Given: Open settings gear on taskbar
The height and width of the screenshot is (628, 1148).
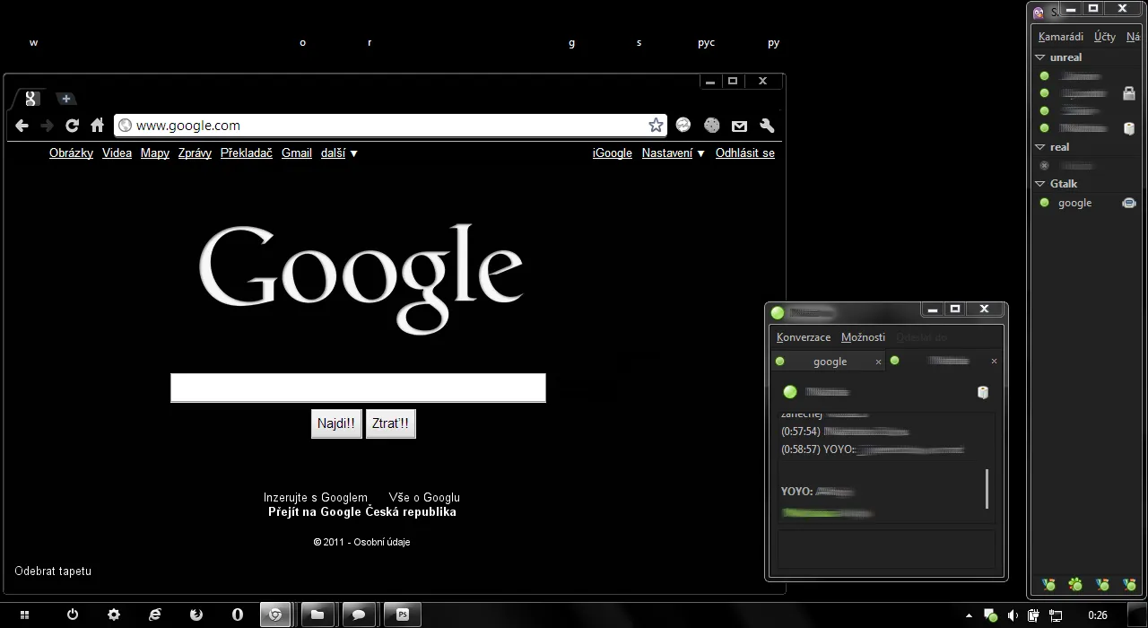Looking at the screenshot, I should pyautogui.click(x=114, y=615).
